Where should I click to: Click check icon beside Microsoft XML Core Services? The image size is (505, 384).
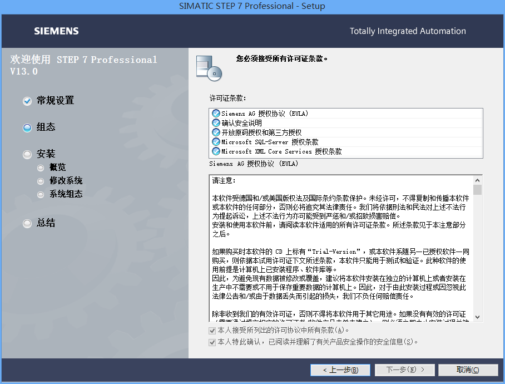point(216,151)
